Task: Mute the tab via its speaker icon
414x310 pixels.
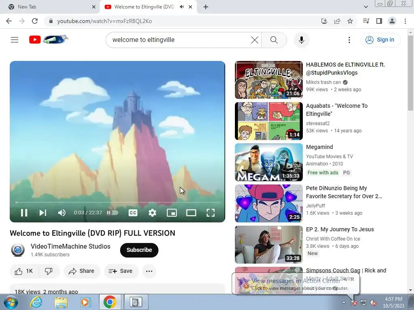Action: (x=182, y=7)
